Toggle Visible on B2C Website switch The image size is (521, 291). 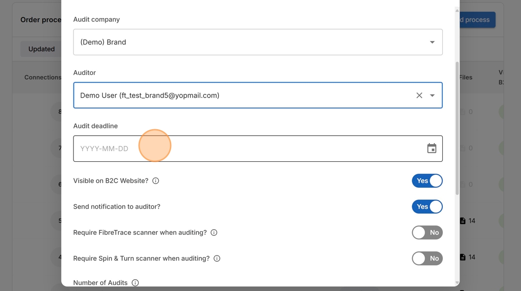pos(427,181)
